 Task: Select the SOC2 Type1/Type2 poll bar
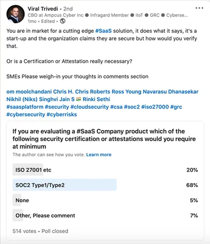point(105,185)
